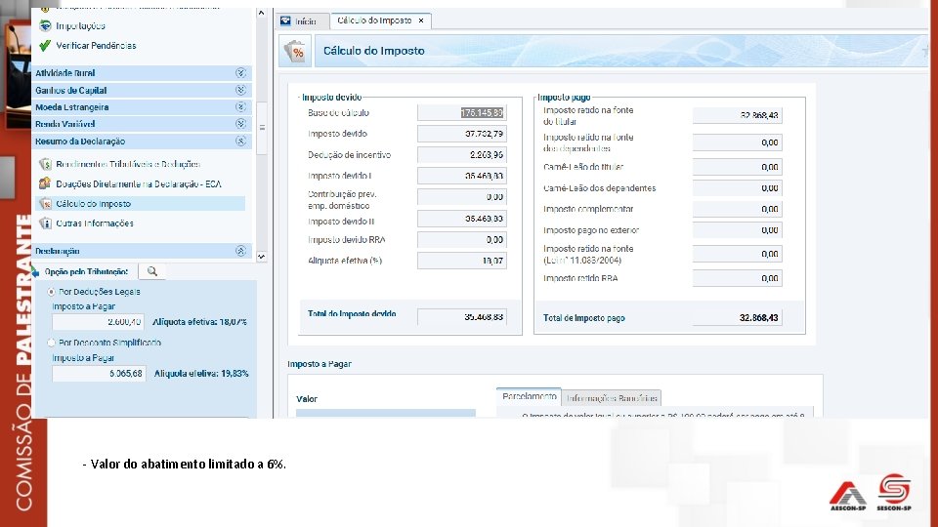Image resolution: width=938 pixels, height=527 pixels.
Task: Click the 'Alíquota efetiva: 19,83%' text
Action: coord(201,374)
